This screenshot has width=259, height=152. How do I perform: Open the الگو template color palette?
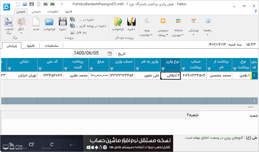click(x=21, y=26)
